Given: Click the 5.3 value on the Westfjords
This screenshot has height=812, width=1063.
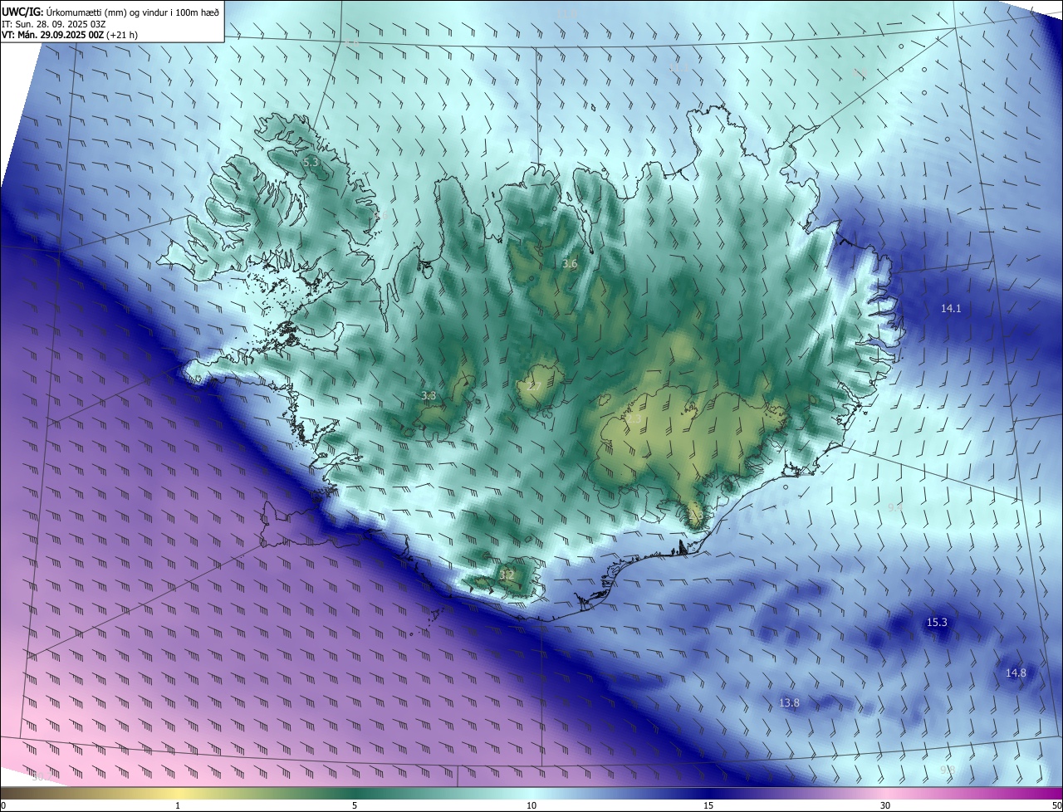Looking at the screenshot, I should click(311, 163).
